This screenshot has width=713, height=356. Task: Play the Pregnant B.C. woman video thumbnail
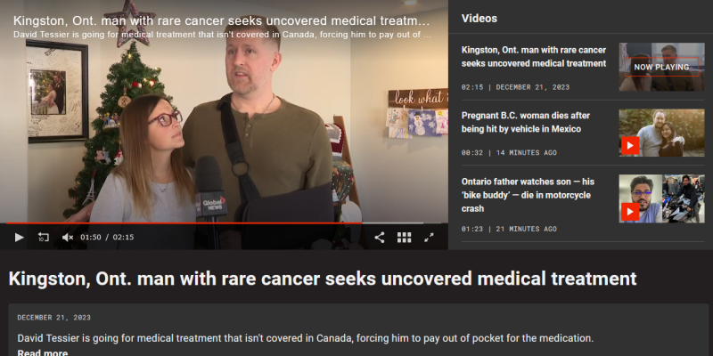click(x=661, y=133)
